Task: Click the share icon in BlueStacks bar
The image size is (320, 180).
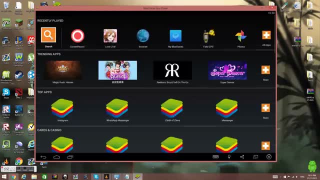Action: [242, 156]
